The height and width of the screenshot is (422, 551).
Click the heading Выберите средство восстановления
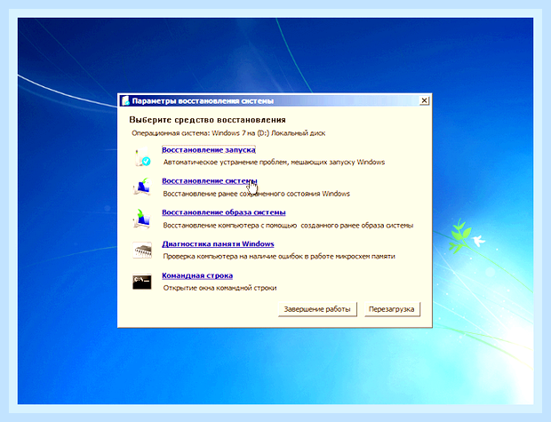pos(207,120)
